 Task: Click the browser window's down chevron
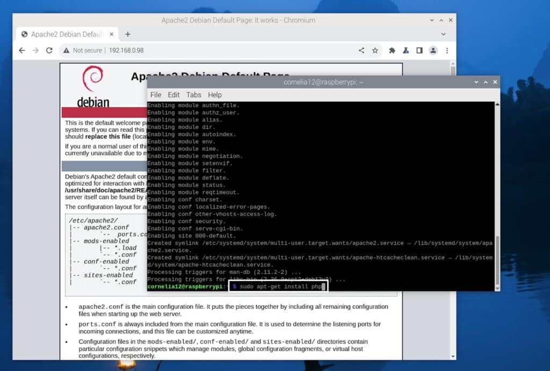click(x=431, y=20)
